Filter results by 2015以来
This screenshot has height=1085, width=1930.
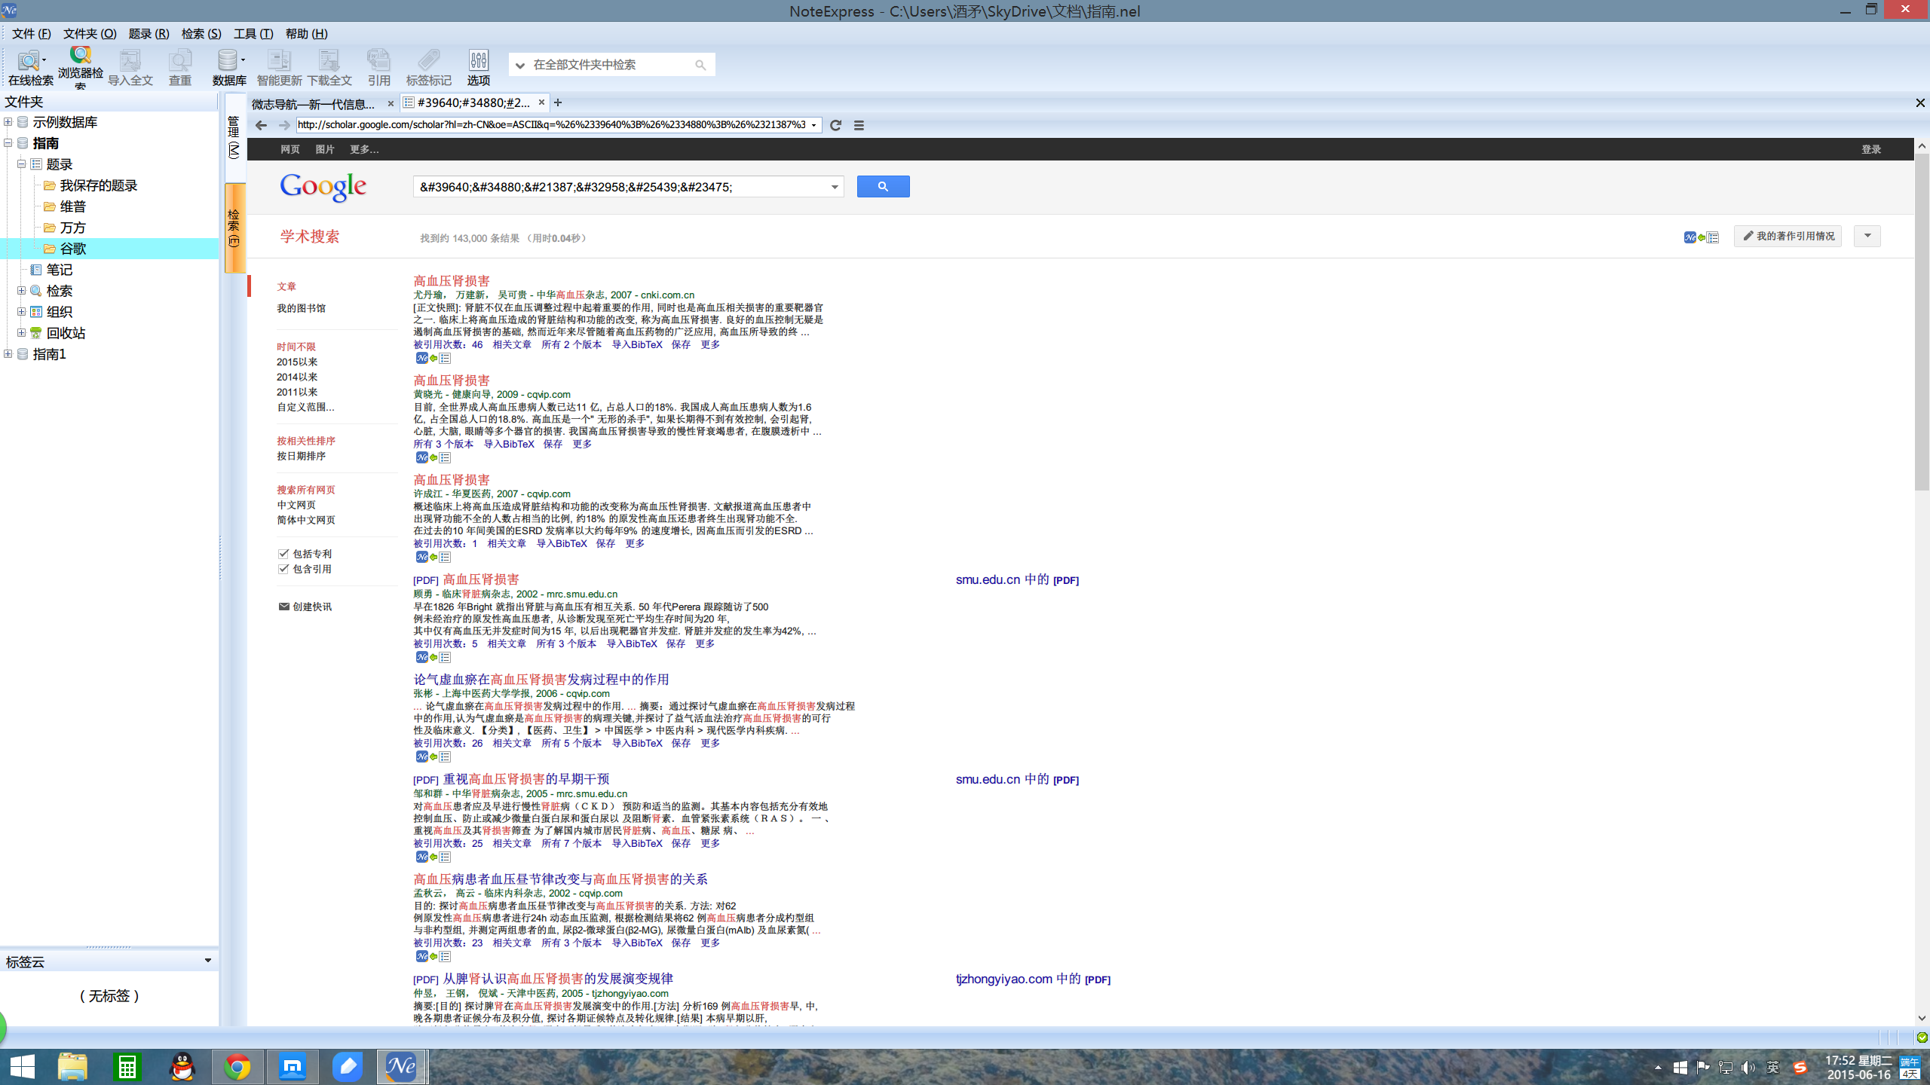tap(297, 362)
